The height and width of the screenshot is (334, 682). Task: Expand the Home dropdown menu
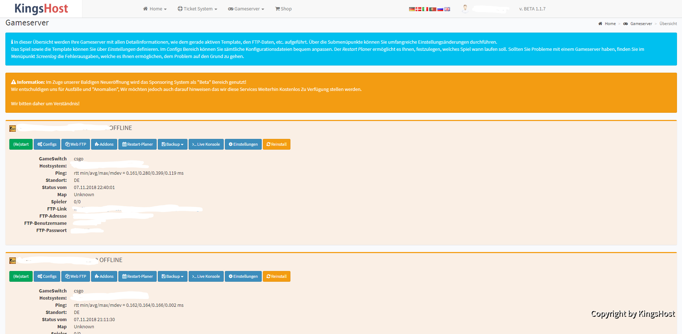(155, 9)
